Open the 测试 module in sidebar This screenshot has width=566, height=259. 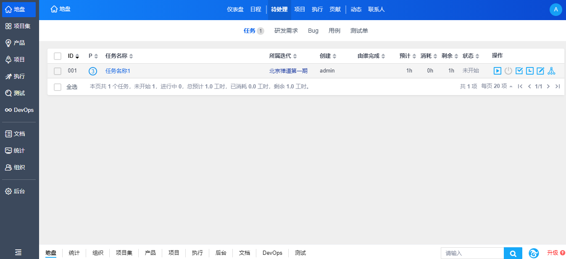click(19, 93)
